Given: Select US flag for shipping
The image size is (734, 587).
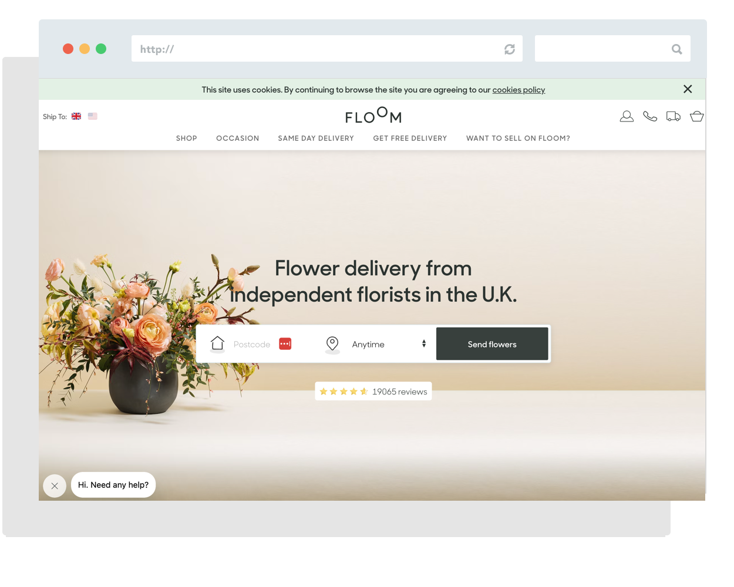Looking at the screenshot, I should (x=93, y=116).
